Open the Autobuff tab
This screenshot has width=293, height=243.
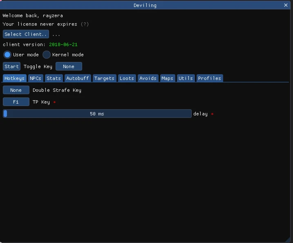[77, 78]
